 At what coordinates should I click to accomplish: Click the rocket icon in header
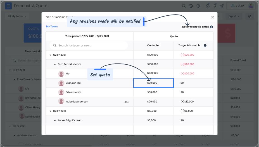click(222, 6)
